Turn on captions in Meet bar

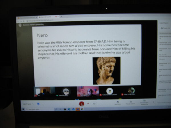tap(131, 103)
